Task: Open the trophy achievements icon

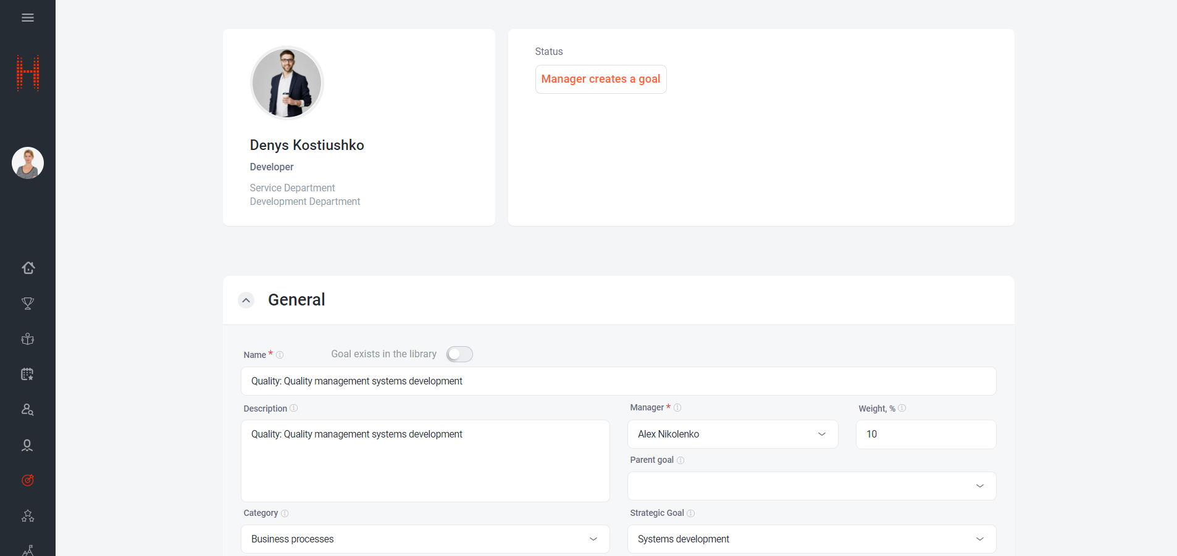Action: [28, 304]
